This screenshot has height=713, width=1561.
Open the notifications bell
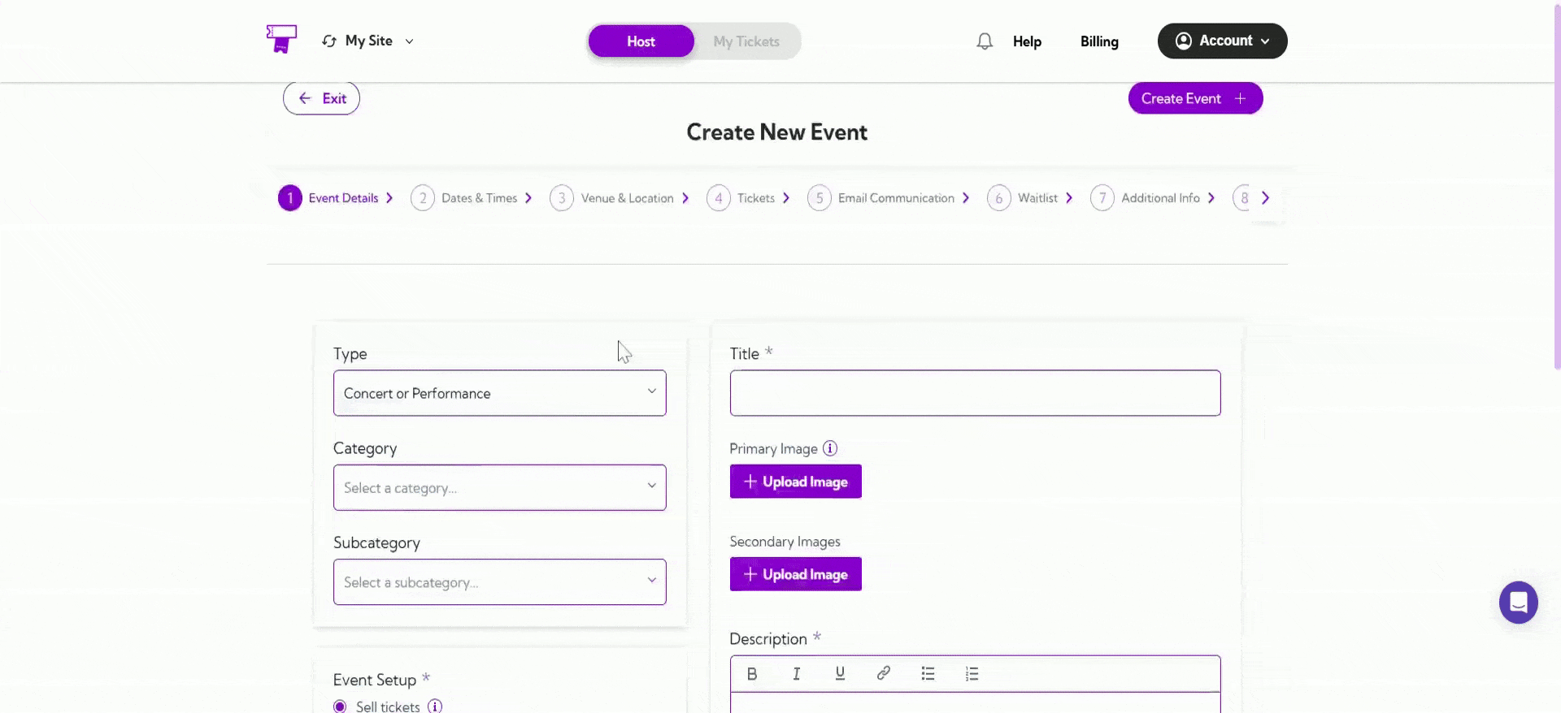(985, 41)
